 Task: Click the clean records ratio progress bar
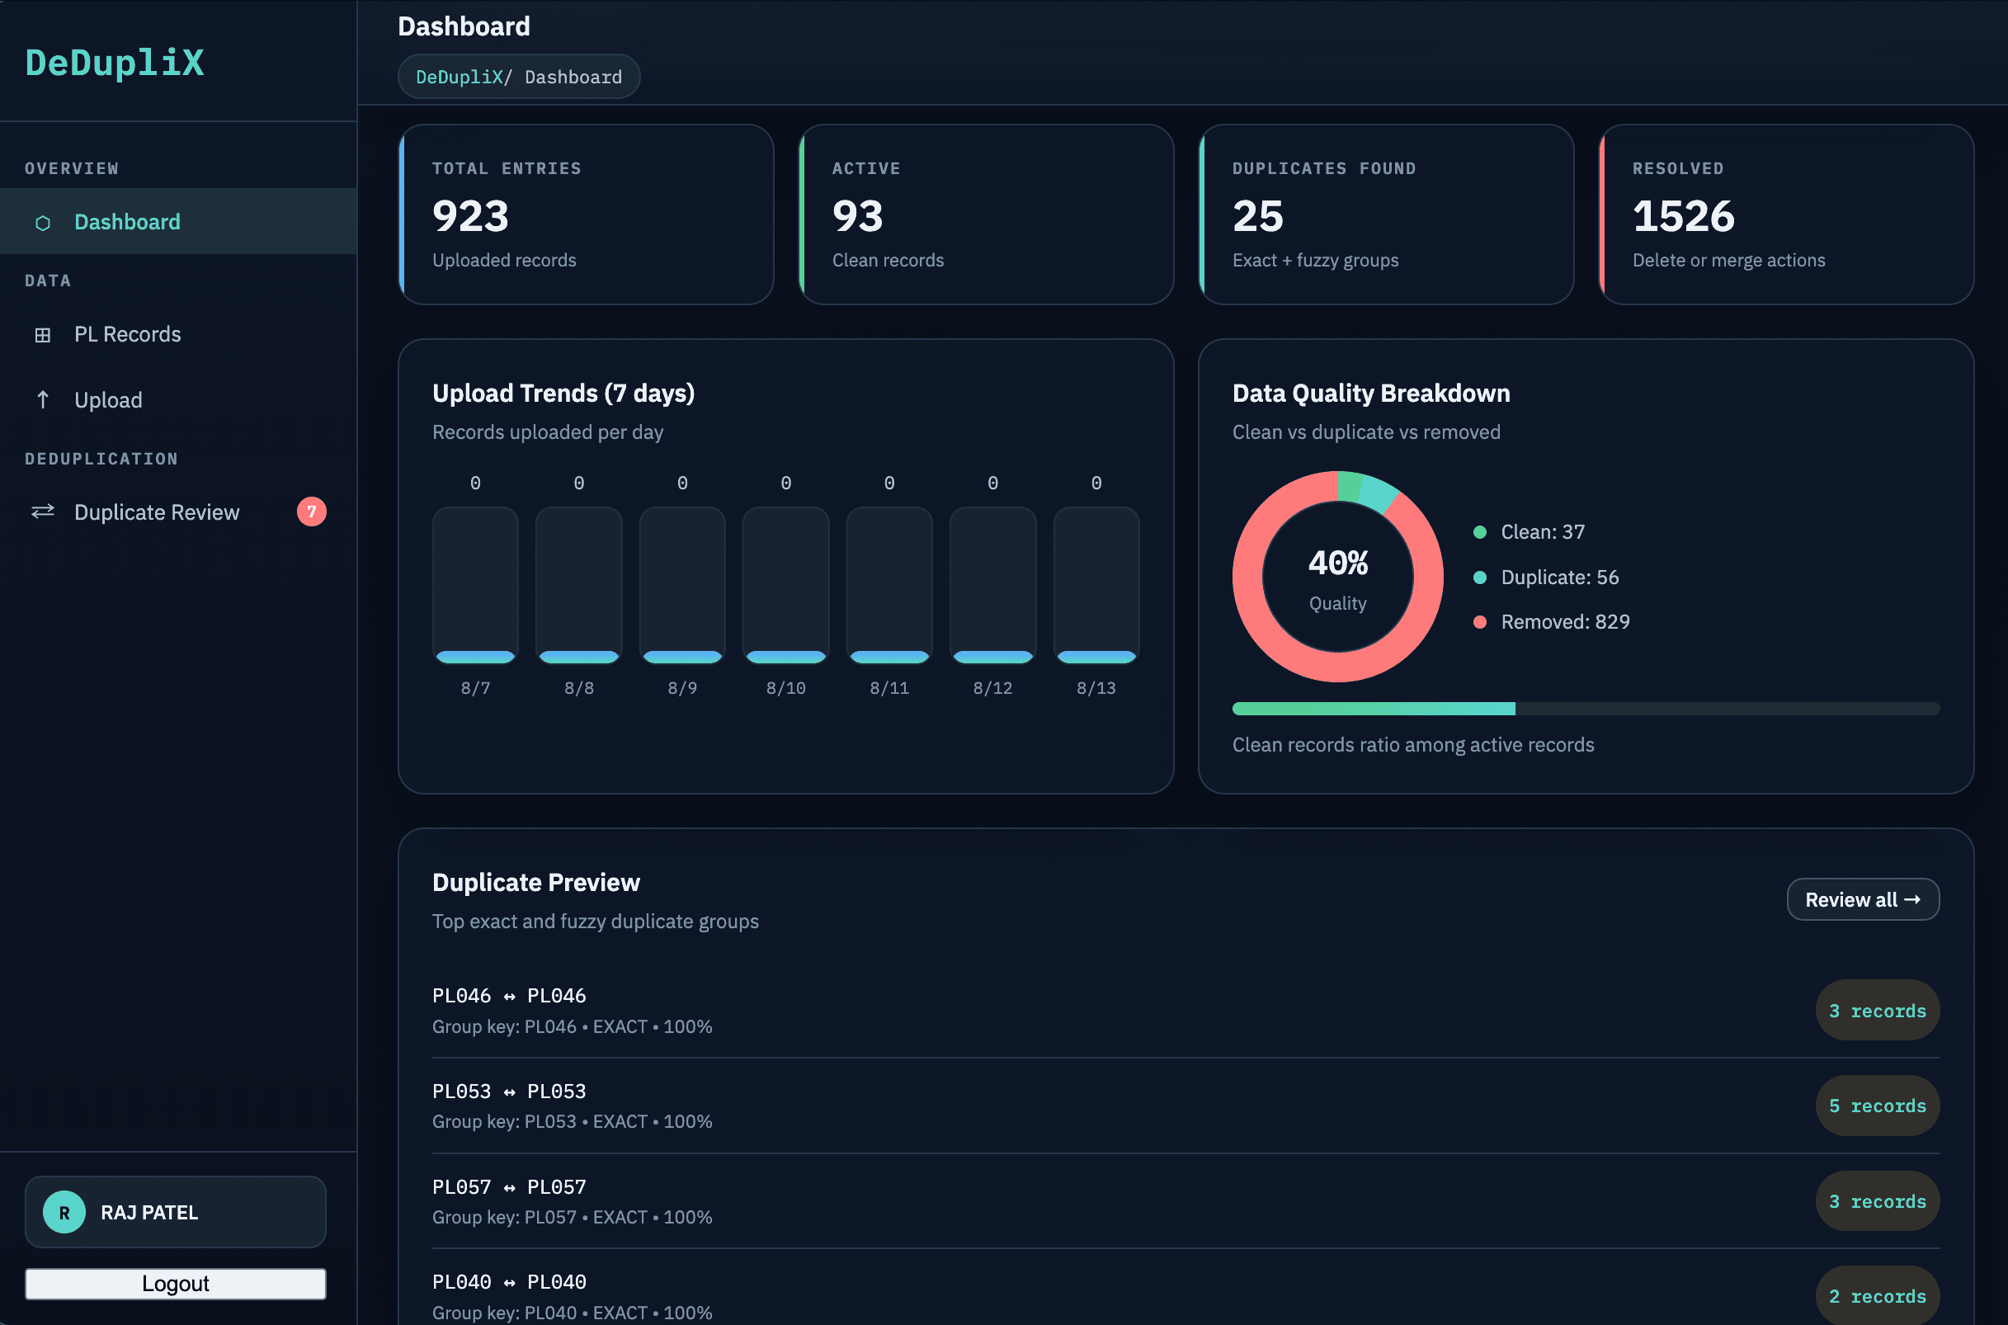(1586, 708)
